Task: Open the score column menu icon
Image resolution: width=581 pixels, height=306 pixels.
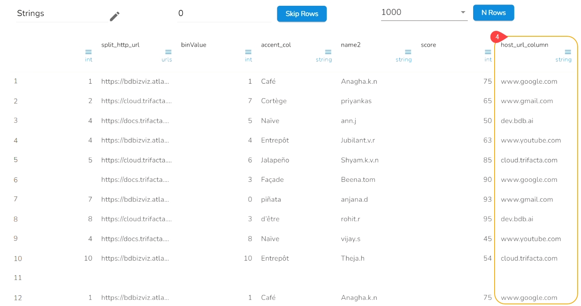Action: pyautogui.click(x=488, y=52)
